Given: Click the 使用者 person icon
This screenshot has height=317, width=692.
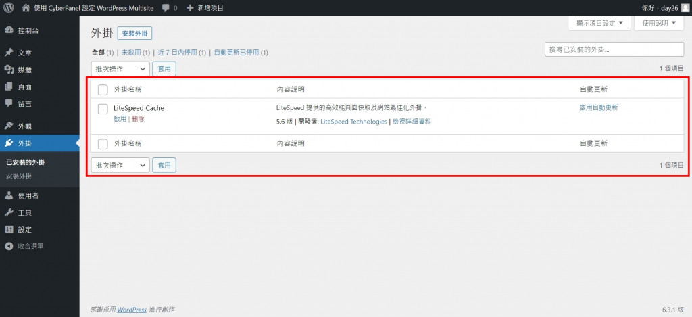Looking at the screenshot, I should pyautogui.click(x=9, y=195).
